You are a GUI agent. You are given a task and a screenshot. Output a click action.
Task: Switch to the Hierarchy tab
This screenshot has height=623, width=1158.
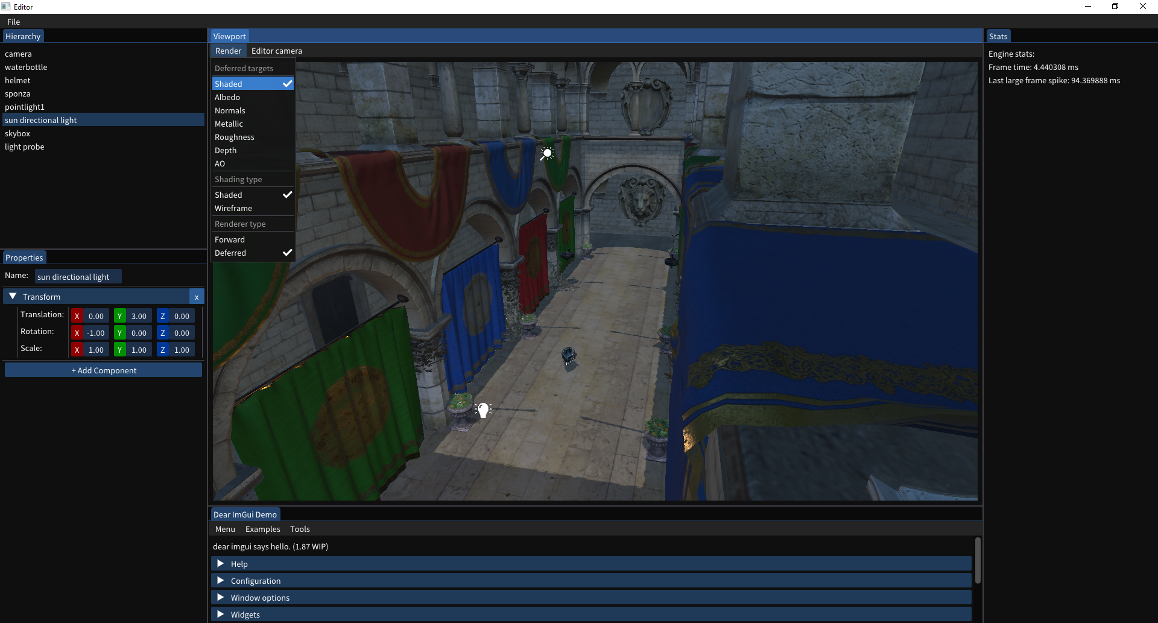tap(23, 36)
